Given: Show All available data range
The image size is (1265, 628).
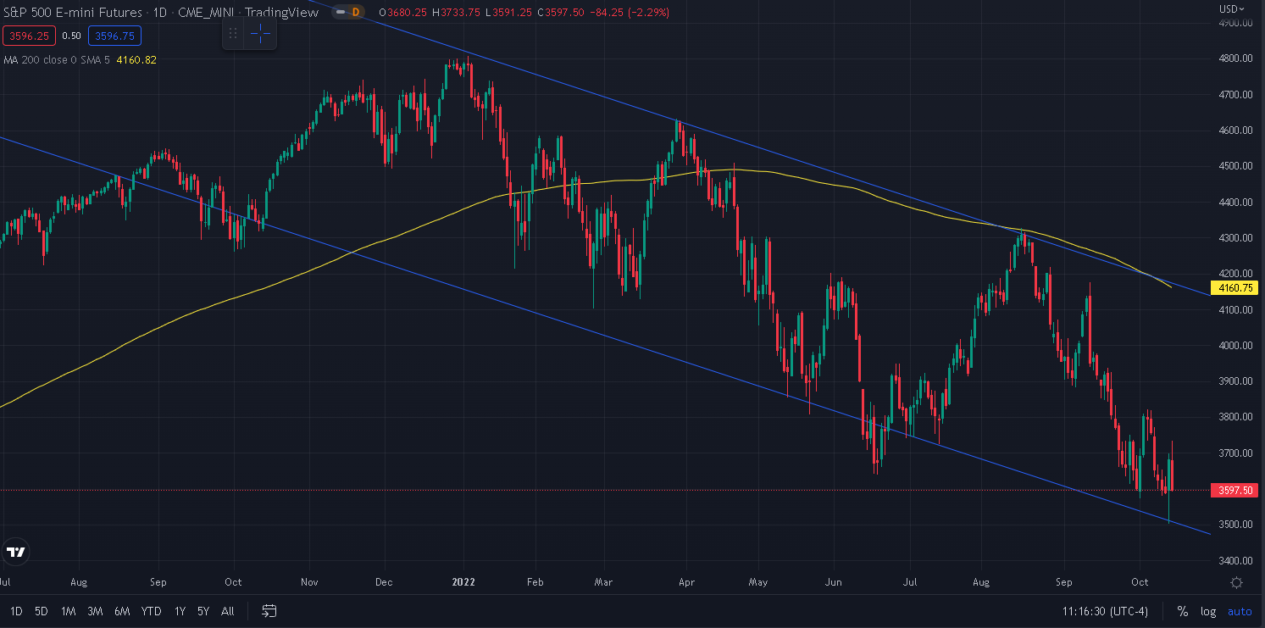Looking at the screenshot, I should coord(227,611).
